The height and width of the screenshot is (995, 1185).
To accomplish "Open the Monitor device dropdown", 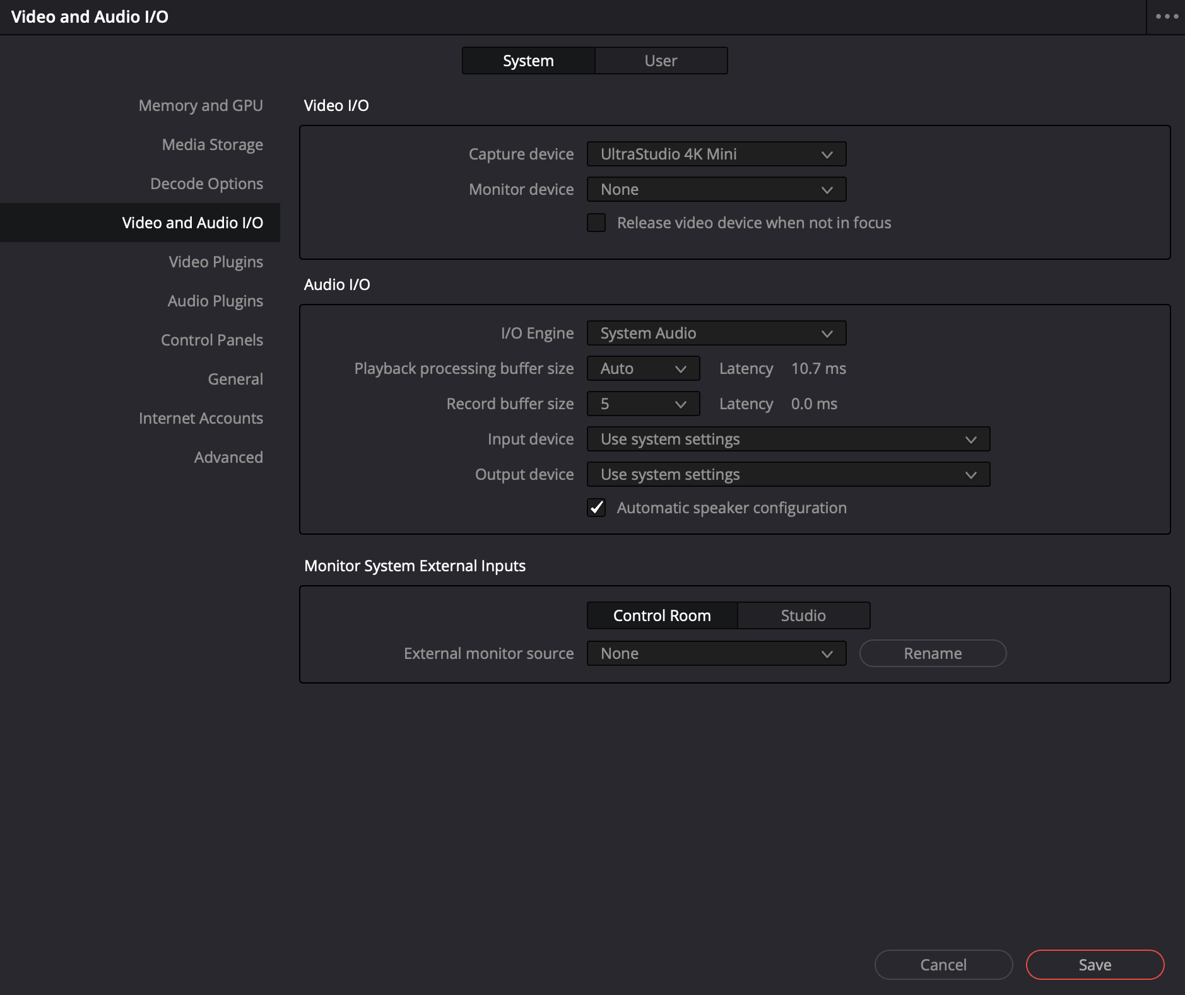I will (x=716, y=189).
